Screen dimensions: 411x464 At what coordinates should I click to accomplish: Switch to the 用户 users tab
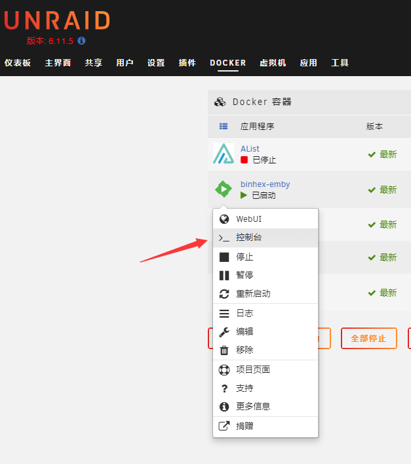[125, 63]
